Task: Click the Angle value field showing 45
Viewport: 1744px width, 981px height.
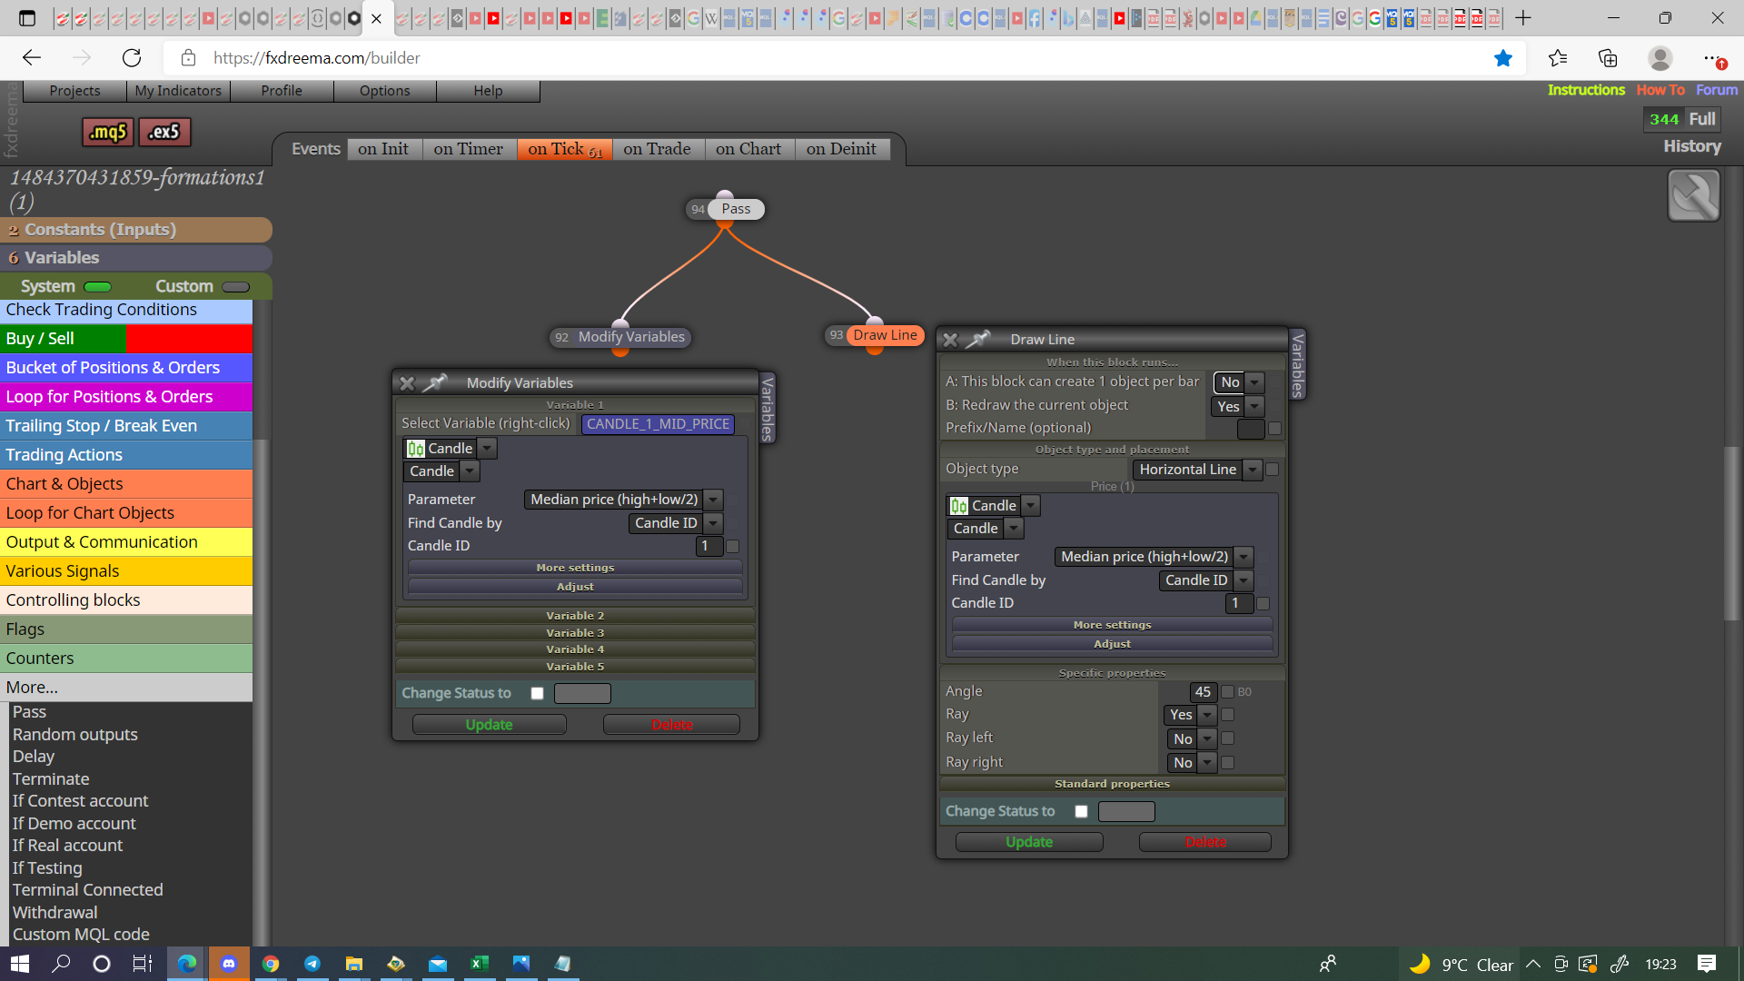Action: (x=1202, y=692)
